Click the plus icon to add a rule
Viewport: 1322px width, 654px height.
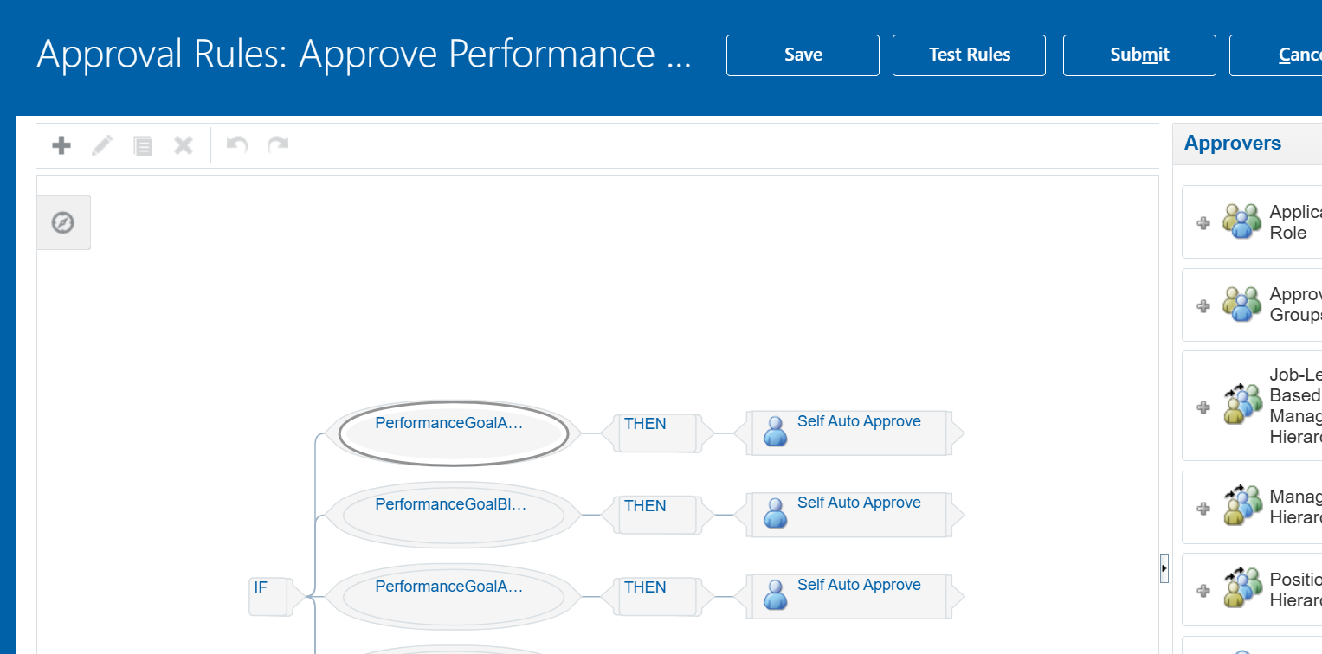pyautogui.click(x=61, y=145)
